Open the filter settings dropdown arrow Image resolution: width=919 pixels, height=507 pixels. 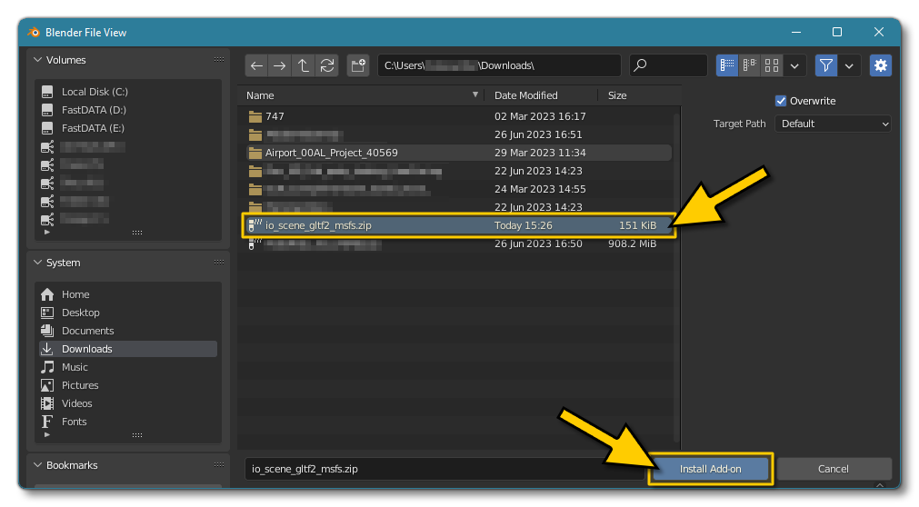pos(849,65)
